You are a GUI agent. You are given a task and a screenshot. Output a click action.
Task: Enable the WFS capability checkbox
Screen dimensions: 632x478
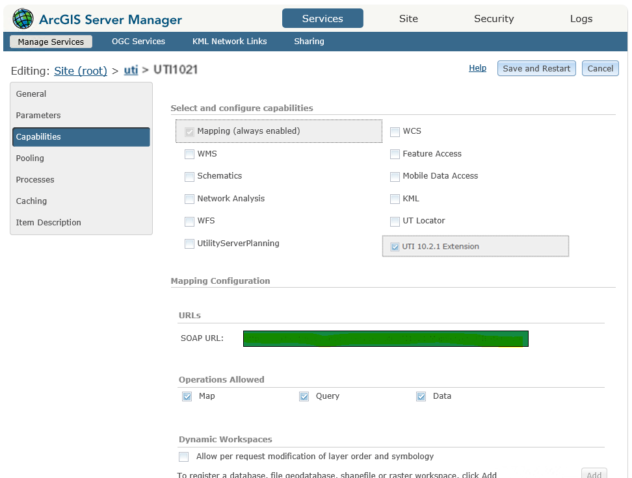189,221
